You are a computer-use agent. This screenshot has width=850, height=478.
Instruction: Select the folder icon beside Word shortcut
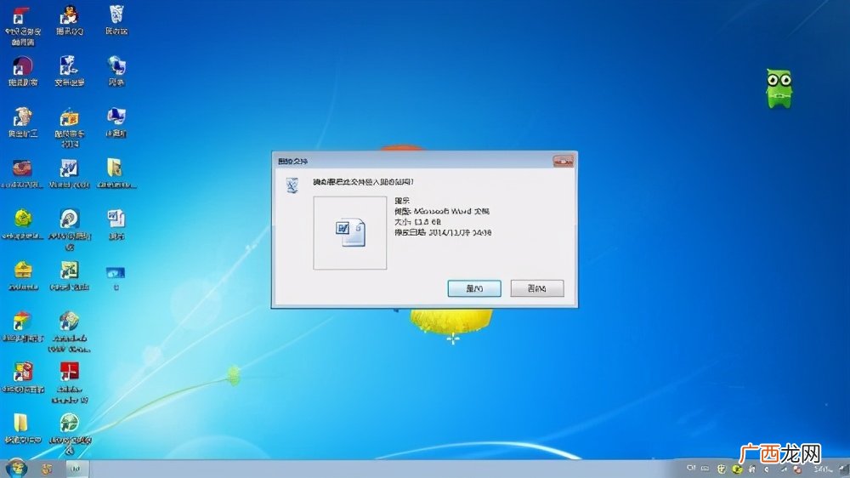coord(116,174)
